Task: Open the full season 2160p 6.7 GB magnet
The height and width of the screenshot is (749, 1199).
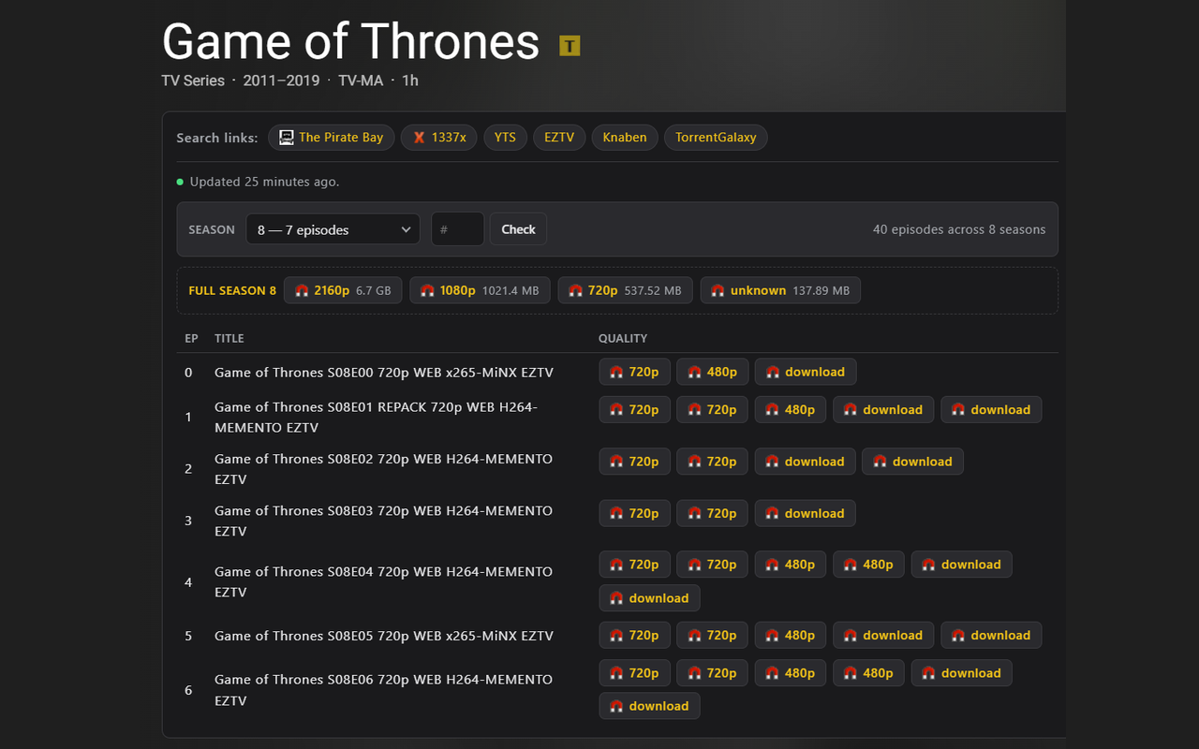Action: click(343, 290)
